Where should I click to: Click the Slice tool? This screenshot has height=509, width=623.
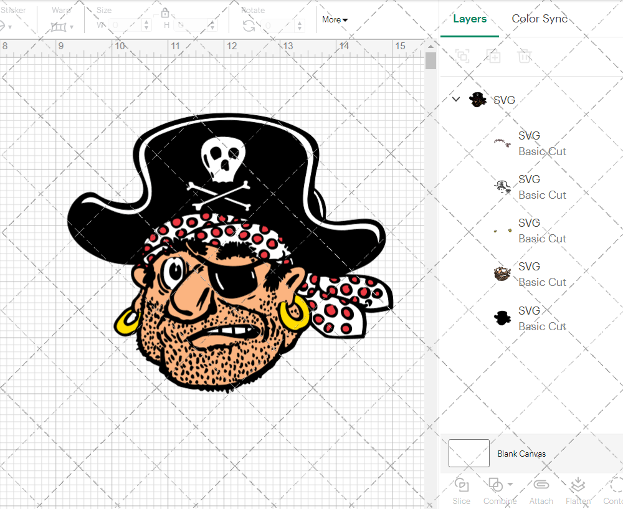pyautogui.click(x=461, y=491)
